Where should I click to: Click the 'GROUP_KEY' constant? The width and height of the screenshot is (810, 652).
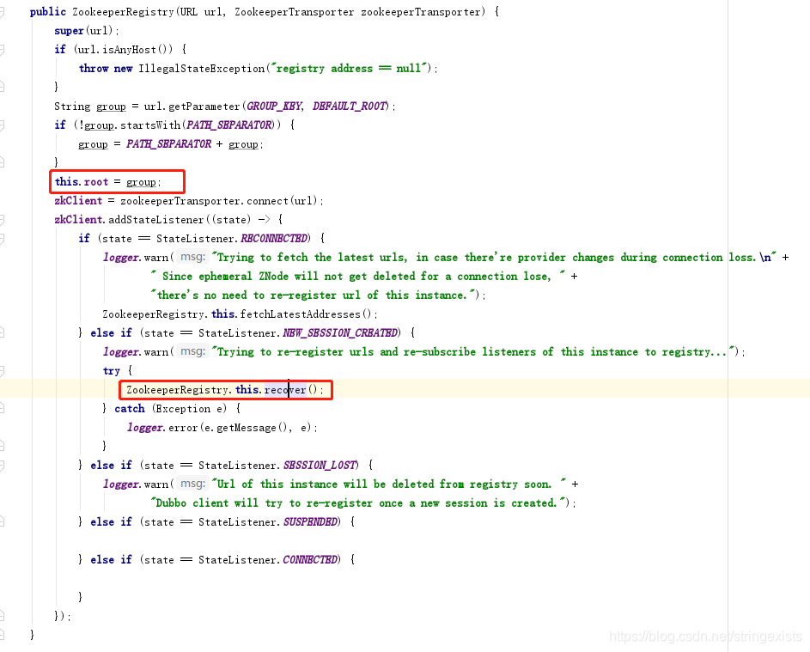pyautogui.click(x=274, y=107)
